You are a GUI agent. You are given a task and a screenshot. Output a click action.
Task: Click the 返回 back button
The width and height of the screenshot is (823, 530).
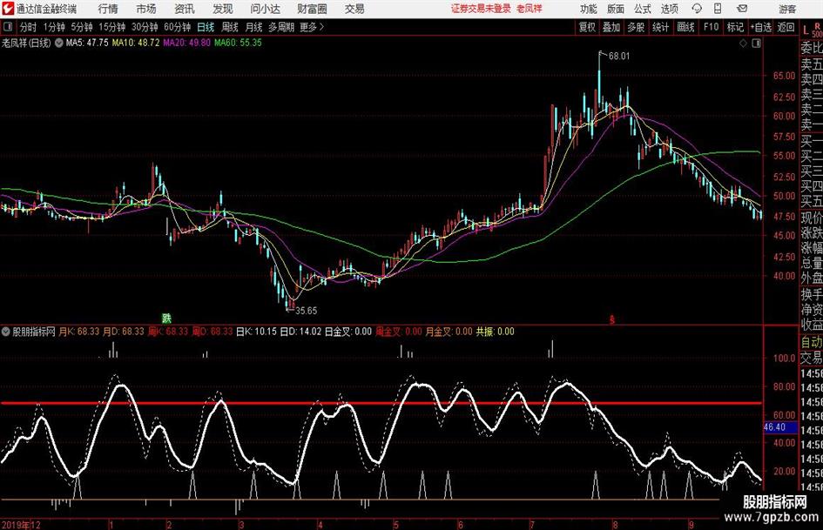[x=786, y=27]
